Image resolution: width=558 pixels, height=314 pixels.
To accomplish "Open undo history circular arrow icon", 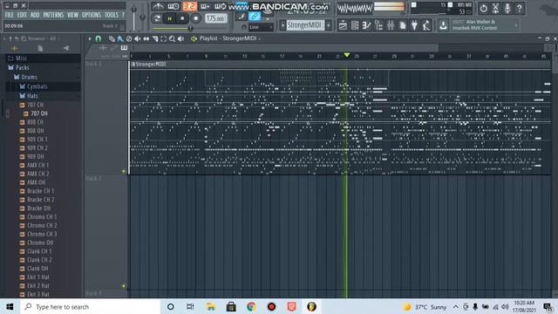I will tap(483, 8).
